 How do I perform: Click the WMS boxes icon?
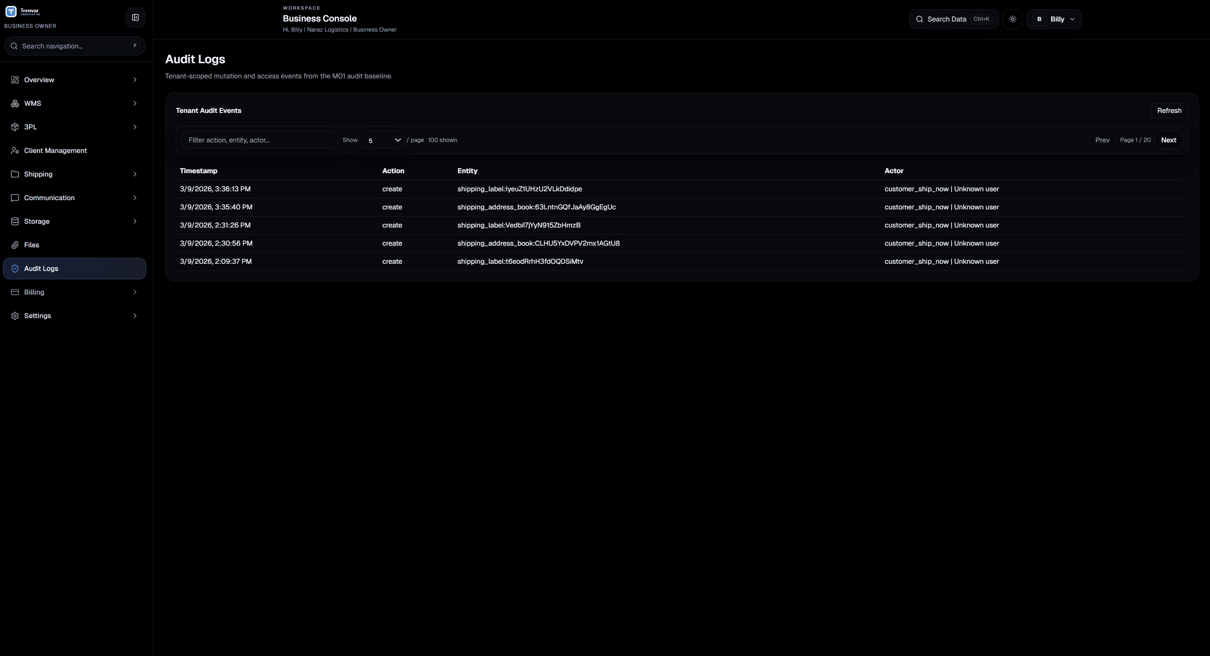pos(15,103)
